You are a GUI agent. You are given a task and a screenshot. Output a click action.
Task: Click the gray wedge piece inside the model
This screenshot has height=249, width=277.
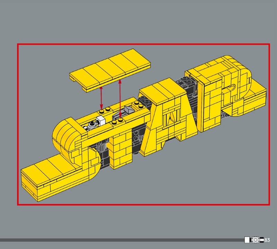tap(128, 110)
